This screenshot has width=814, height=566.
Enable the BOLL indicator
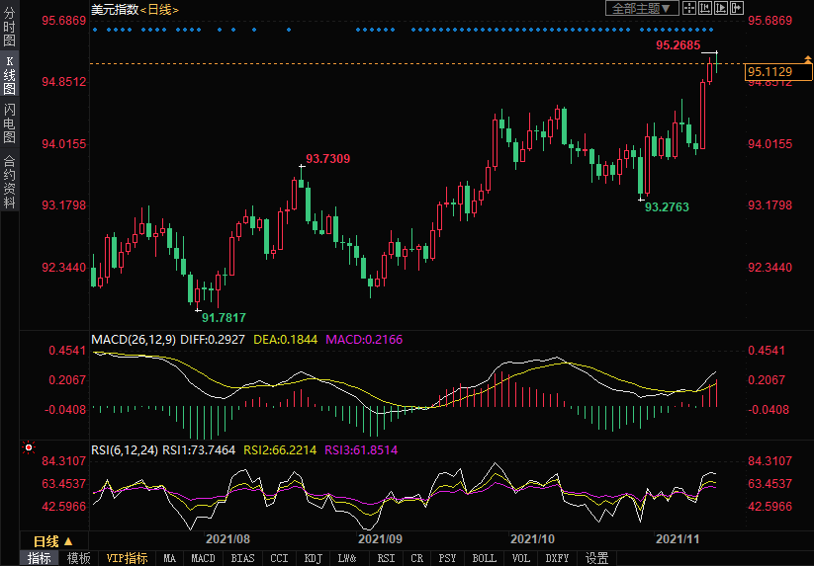pos(484,558)
